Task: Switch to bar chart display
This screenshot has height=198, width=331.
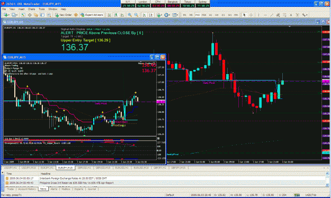Action: tap(109, 15)
